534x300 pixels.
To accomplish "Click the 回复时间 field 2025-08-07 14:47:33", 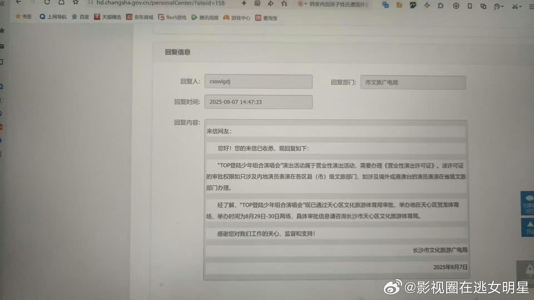I will tap(258, 102).
